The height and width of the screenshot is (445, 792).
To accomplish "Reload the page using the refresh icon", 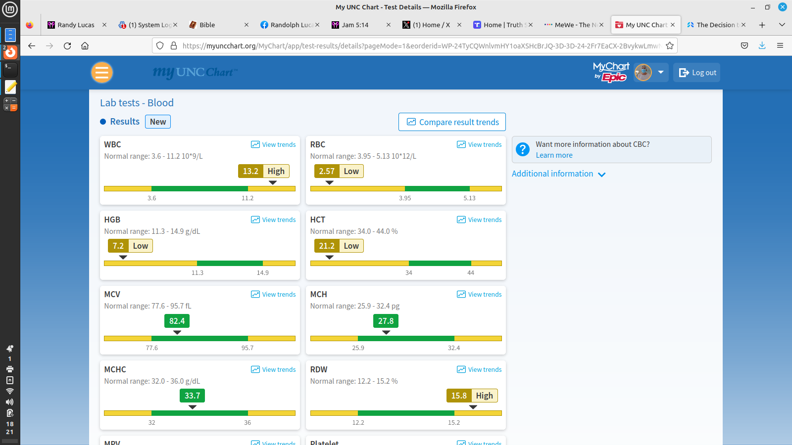I will [67, 46].
